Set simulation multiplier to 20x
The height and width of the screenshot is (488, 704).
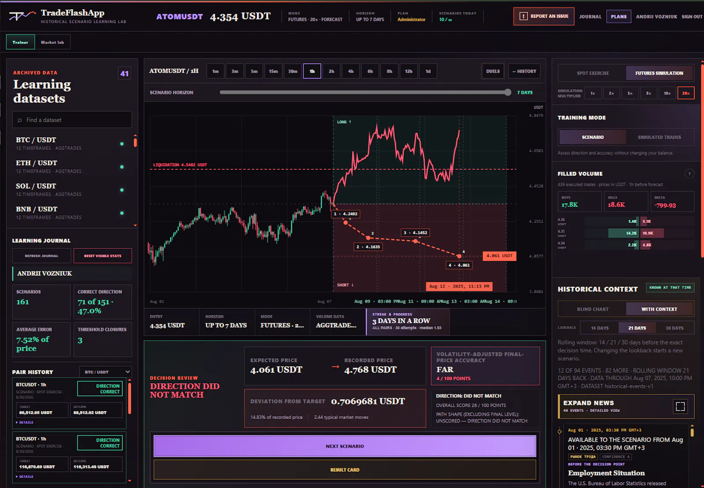[686, 93]
